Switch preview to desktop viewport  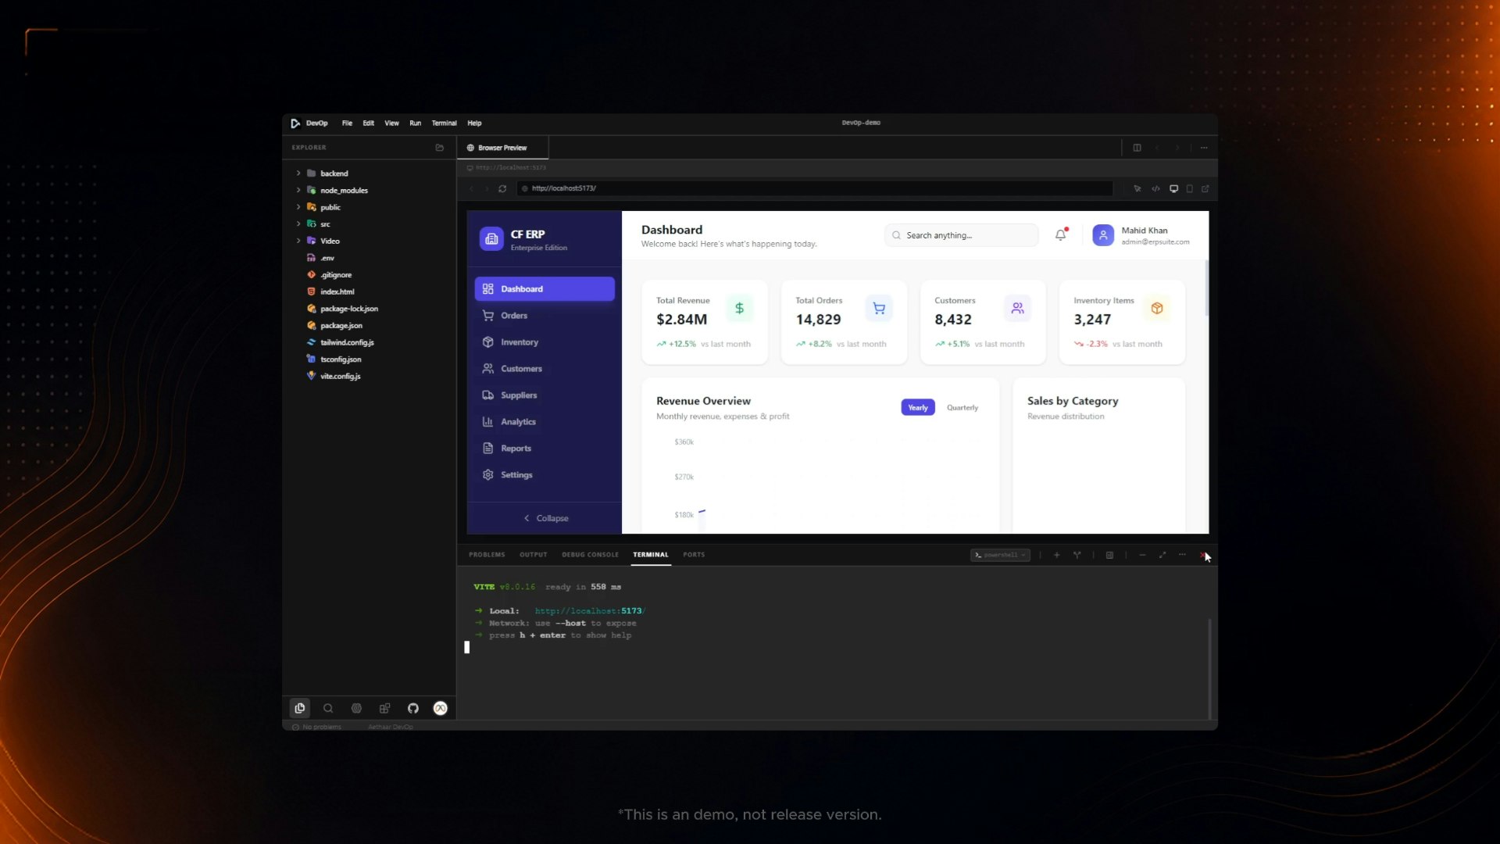[1173, 188]
